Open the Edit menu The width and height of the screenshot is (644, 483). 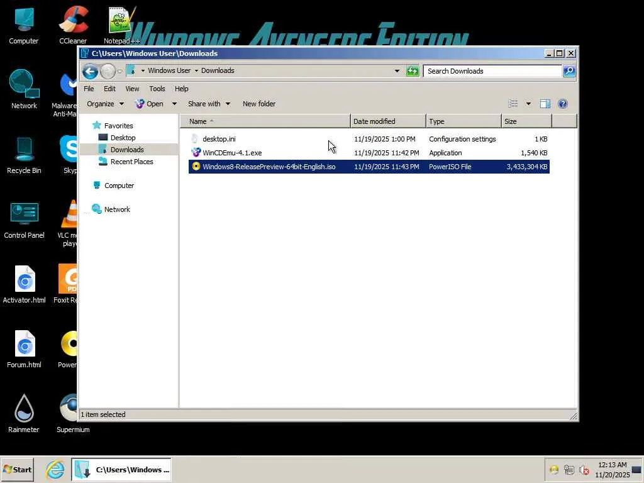(109, 89)
